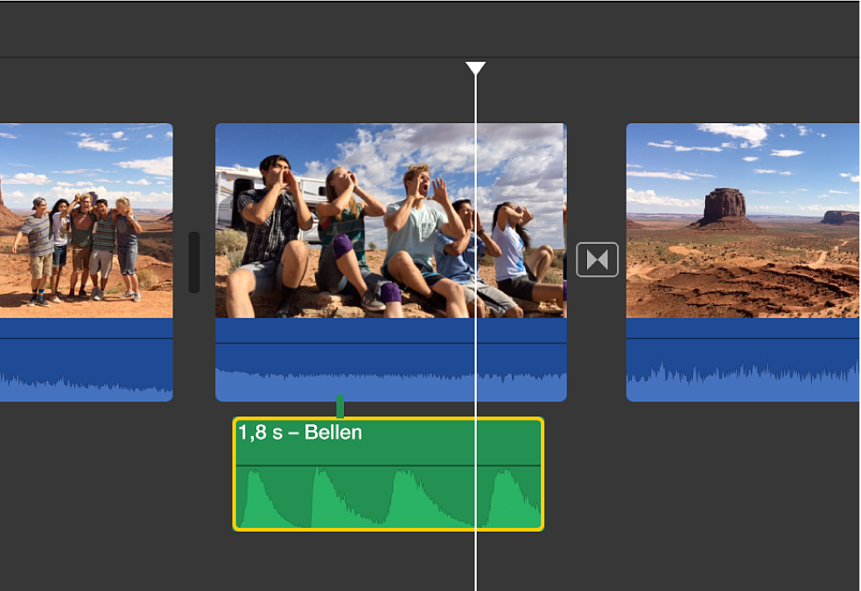This screenshot has width=861, height=591.
Task: Click volume line in shouting clip's audio
Action: click(390, 344)
